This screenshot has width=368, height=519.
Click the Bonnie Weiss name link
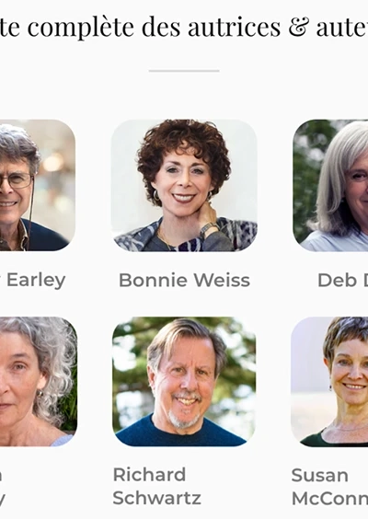click(184, 281)
